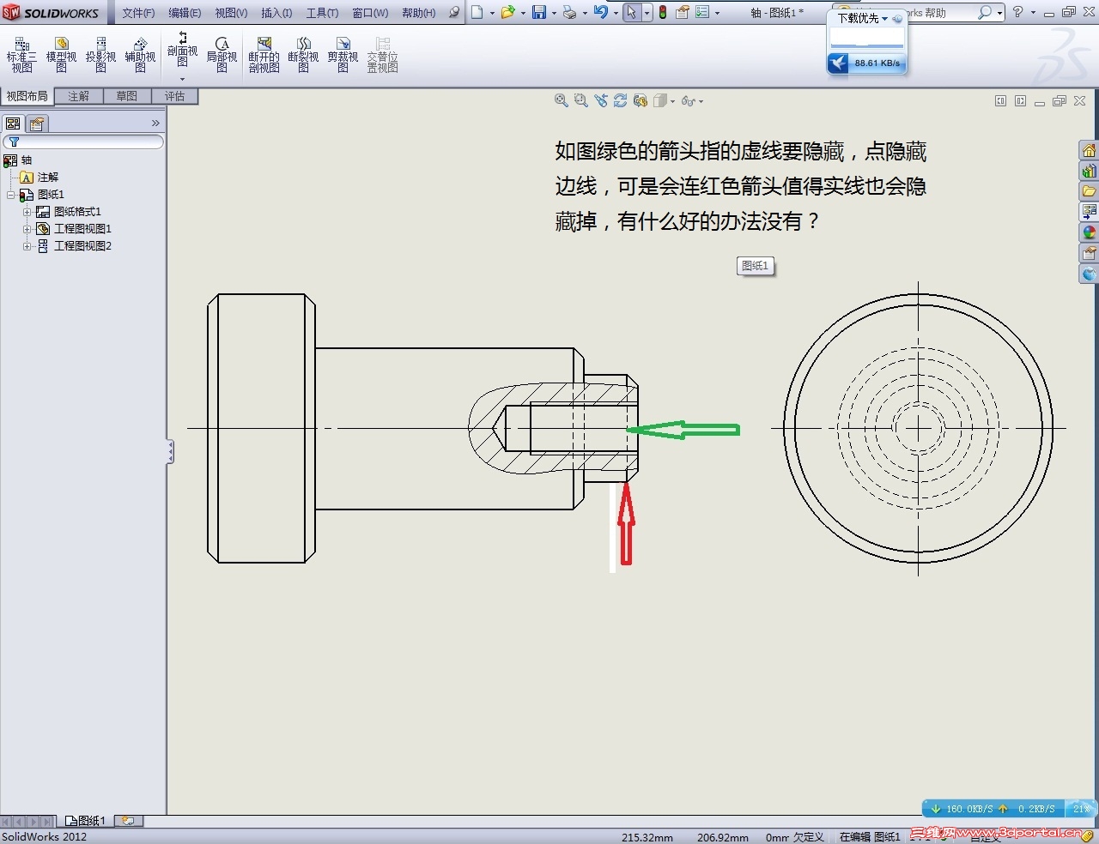Open the Undo dropdown arrow

[x=616, y=13]
